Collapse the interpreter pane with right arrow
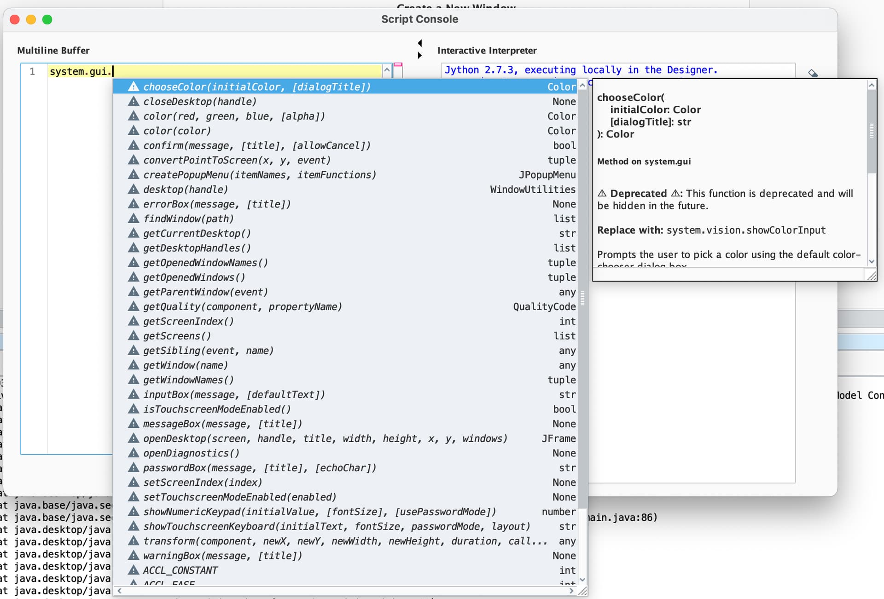This screenshot has width=884, height=599. 419,55
